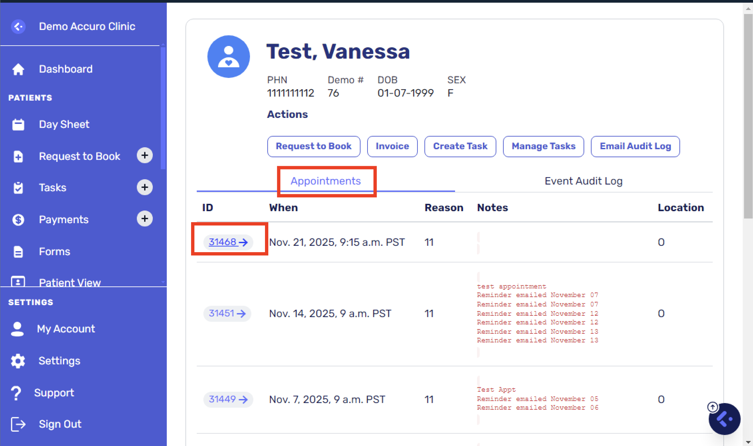Switch to the Event Audit Log tab
This screenshot has width=753, height=446.
pyautogui.click(x=583, y=181)
